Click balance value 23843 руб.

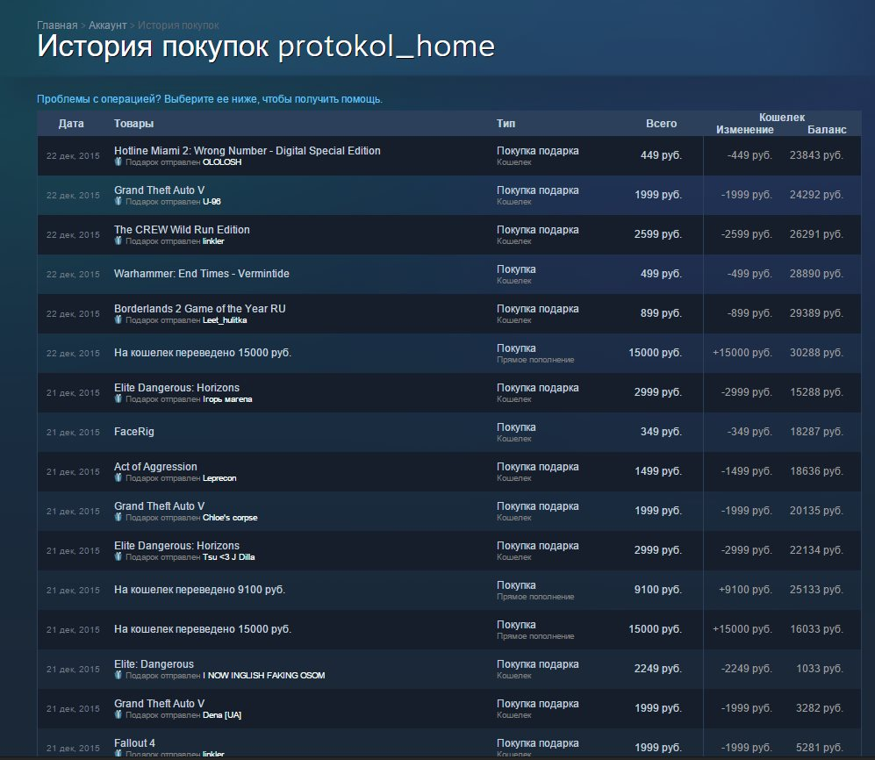pyautogui.click(x=816, y=155)
